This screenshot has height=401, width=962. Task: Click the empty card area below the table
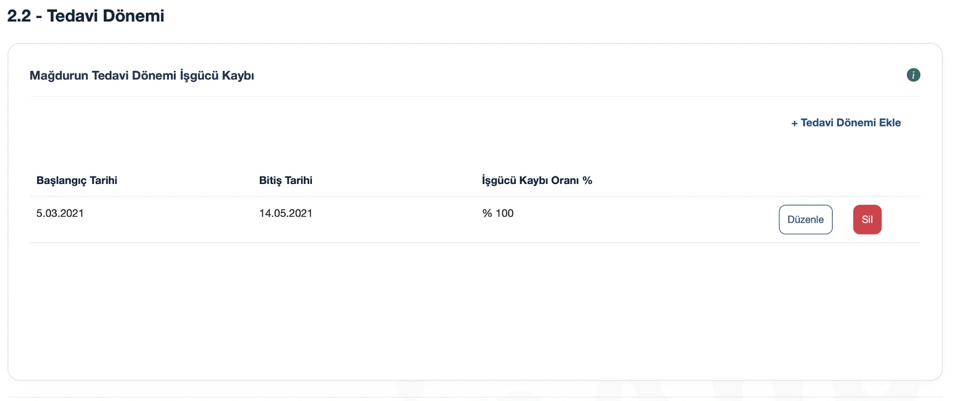(x=475, y=309)
